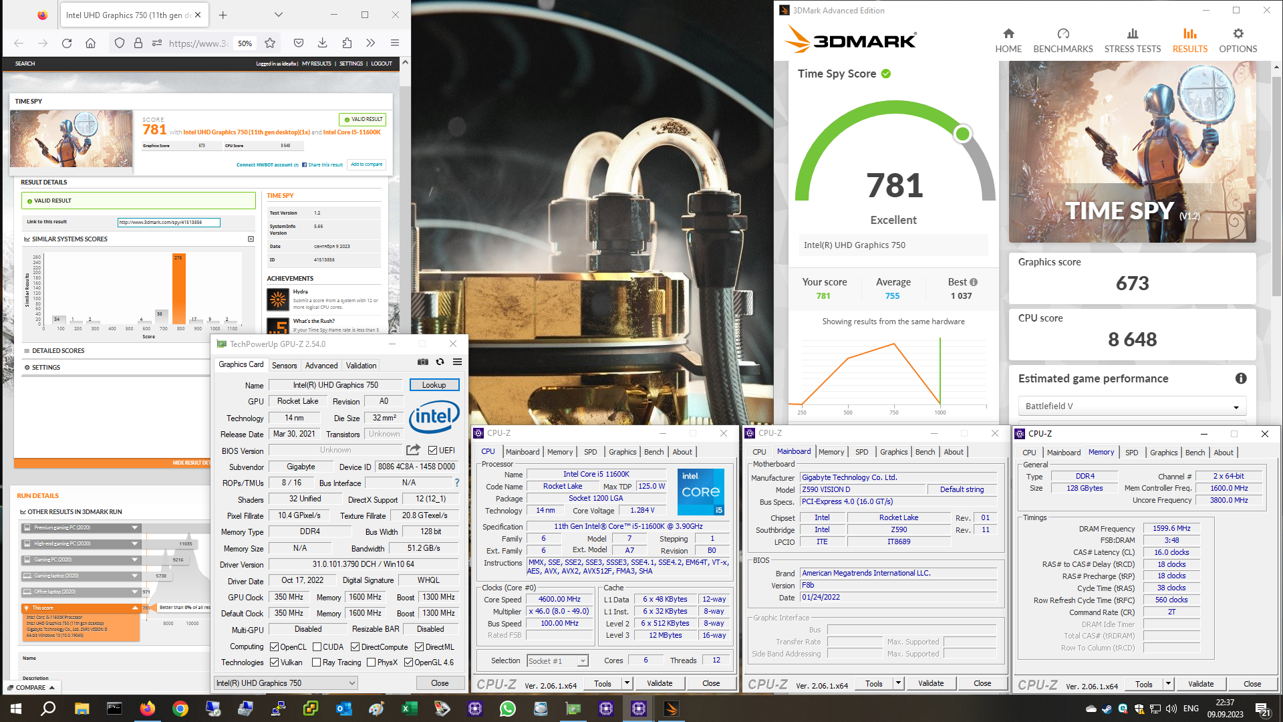
Task: Go to Firefox home page
Action: [x=90, y=43]
